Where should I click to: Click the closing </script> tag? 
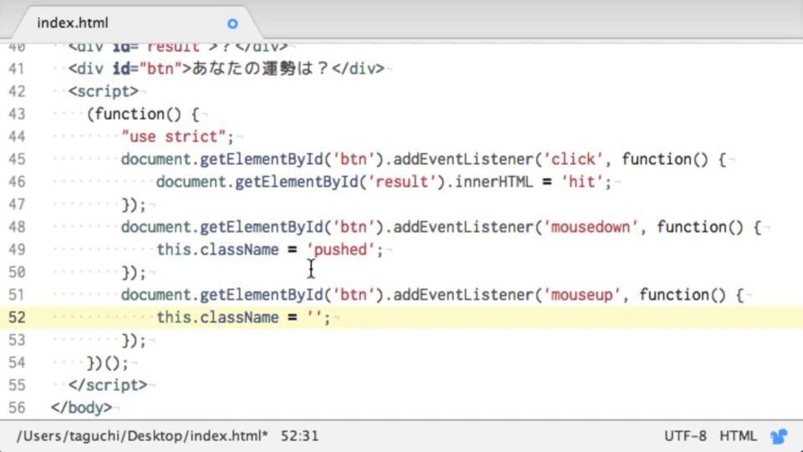pos(108,385)
